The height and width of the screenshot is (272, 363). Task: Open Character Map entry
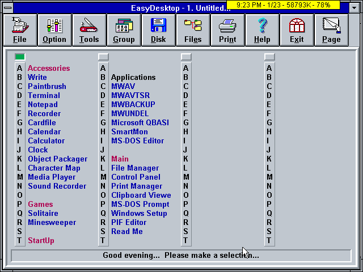54,168
